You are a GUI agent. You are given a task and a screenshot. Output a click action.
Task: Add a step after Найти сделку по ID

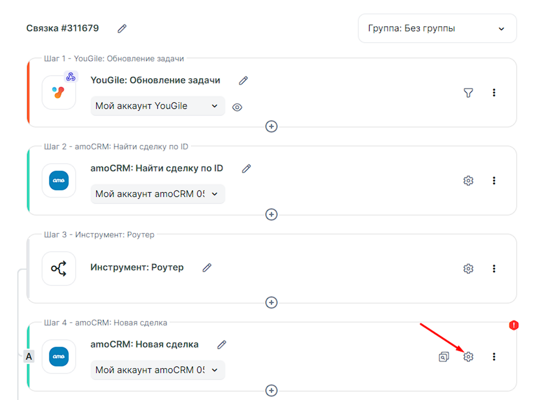pos(271,214)
